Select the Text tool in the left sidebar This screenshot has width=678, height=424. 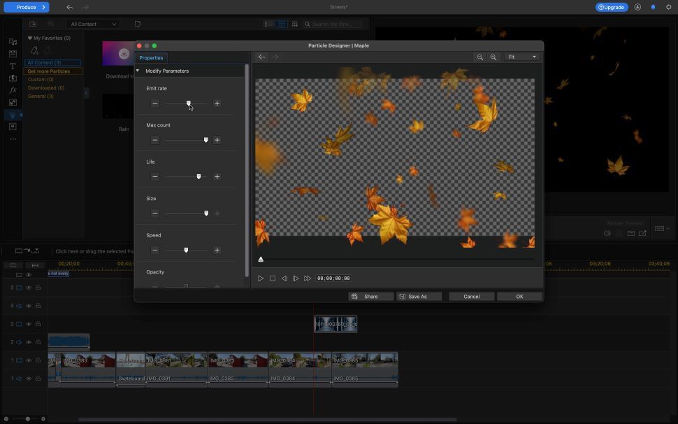click(12, 66)
